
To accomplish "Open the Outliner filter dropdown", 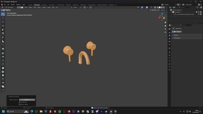I will point(198,8).
